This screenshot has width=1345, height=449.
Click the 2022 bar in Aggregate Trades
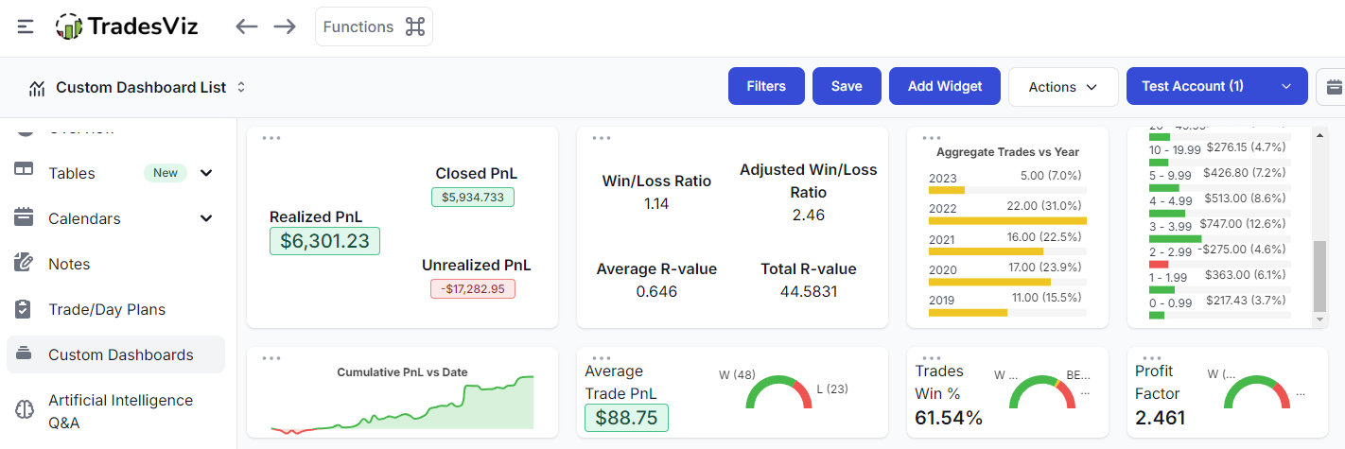tap(1007, 220)
